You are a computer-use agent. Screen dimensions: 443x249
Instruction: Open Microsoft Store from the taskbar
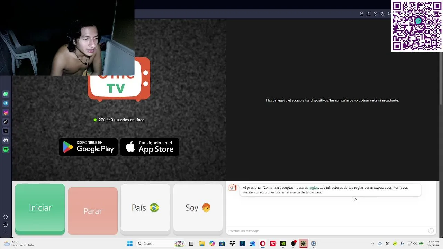point(222,243)
